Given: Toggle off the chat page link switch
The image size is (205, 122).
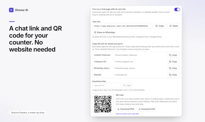Looking at the screenshot, I should pos(177,9).
